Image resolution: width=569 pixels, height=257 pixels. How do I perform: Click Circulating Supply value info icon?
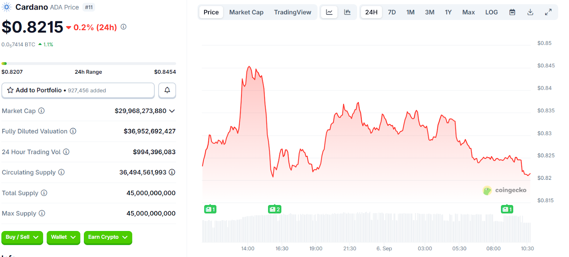pyautogui.click(x=172, y=172)
